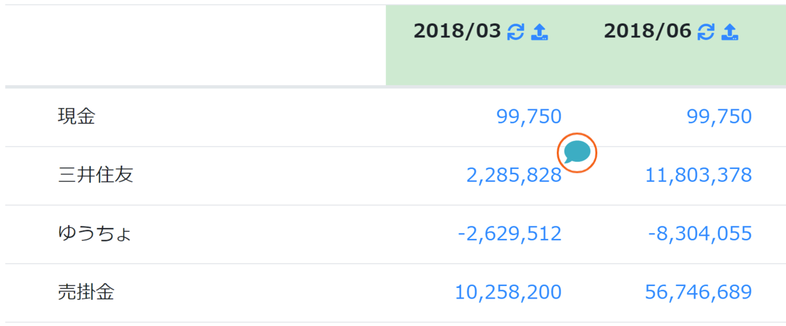Viewport: 786px width, 326px height.
Task: Open the circled comment bubble icon
Action: point(577,153)
